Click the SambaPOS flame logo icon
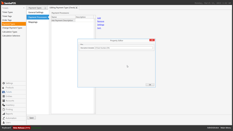The image size is (233, 131). (2, 3)
